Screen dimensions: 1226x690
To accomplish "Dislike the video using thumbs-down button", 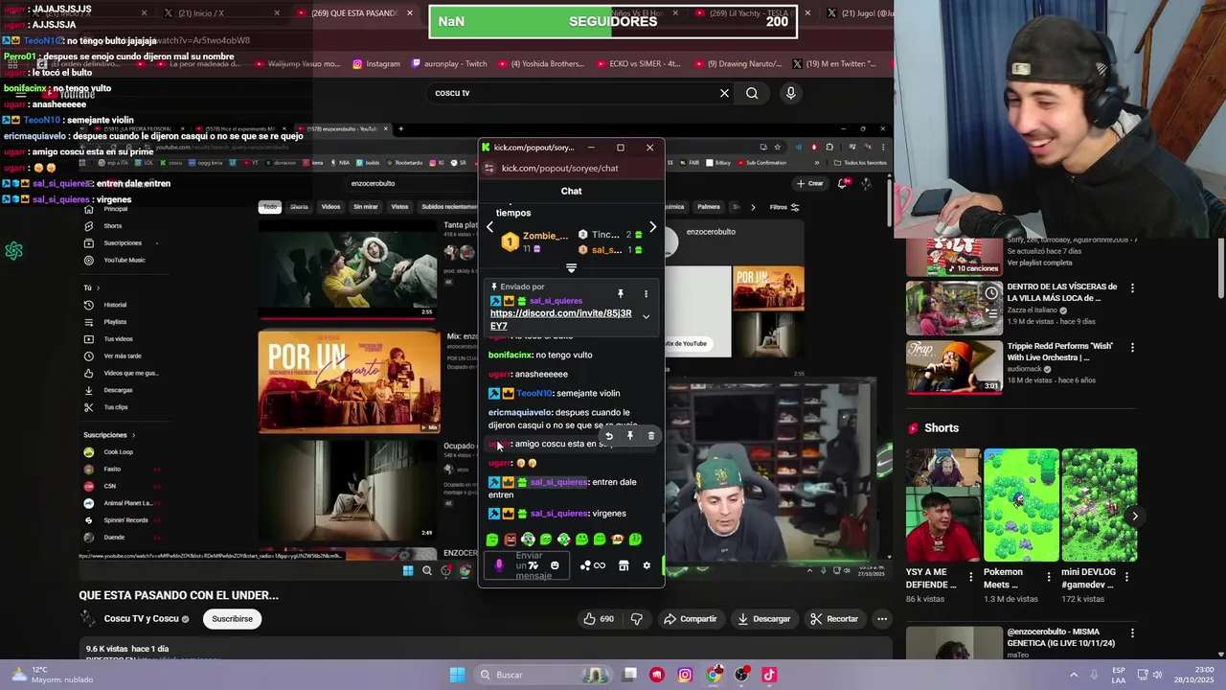I will 636,619.
